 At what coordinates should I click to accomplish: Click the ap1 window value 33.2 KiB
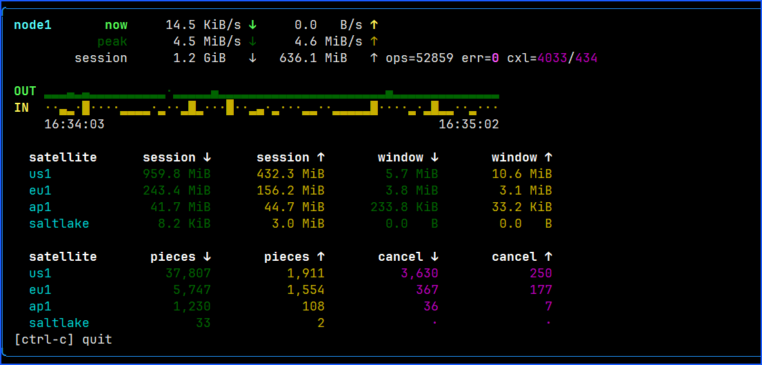coord(522,207)
